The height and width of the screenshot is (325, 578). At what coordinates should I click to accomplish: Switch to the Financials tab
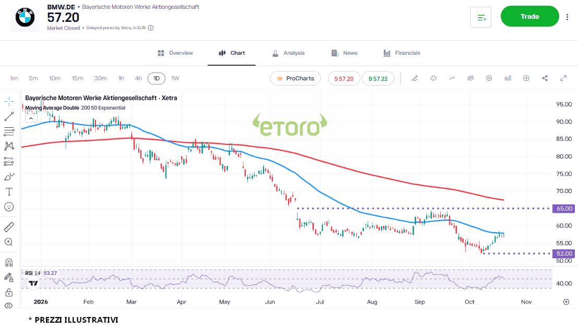click(x=402, y=53)
